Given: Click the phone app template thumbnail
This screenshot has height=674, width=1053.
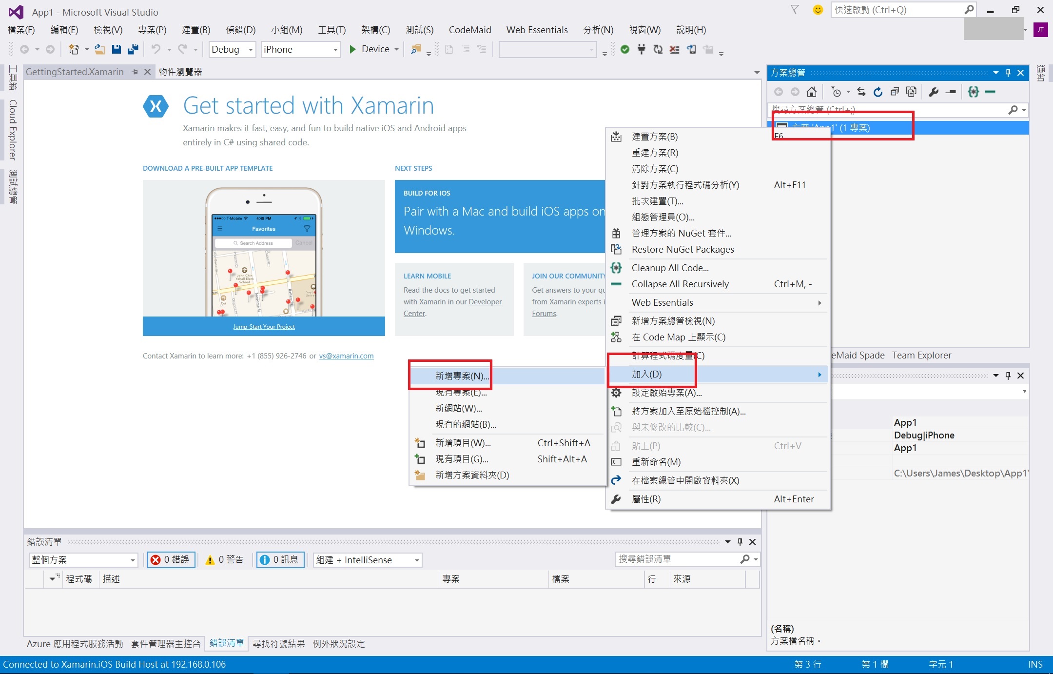Looking at the screenshot, I should (x=264, y=249).
